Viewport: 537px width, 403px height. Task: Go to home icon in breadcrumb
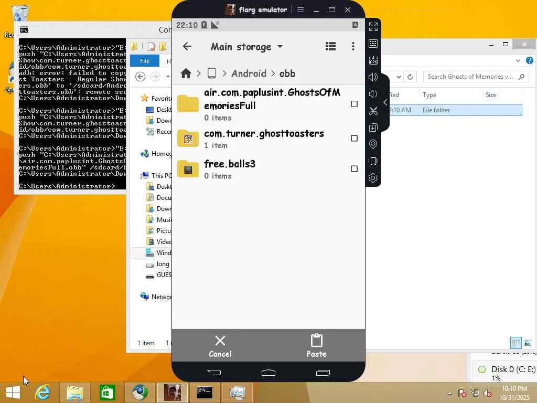[186, 73]
